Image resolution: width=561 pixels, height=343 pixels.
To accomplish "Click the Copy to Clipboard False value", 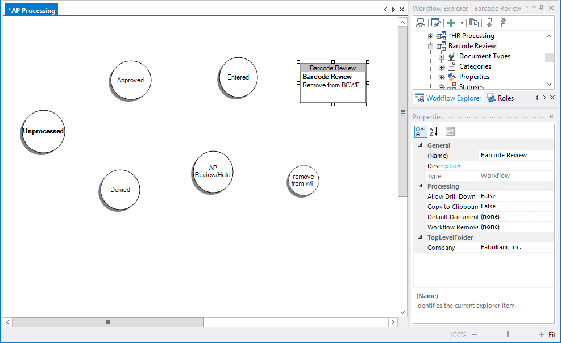I will click(516, 206).
